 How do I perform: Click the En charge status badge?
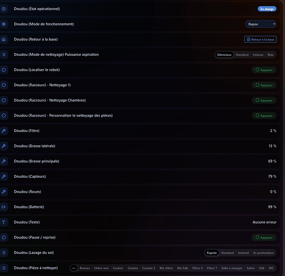(x=267, y=9)
